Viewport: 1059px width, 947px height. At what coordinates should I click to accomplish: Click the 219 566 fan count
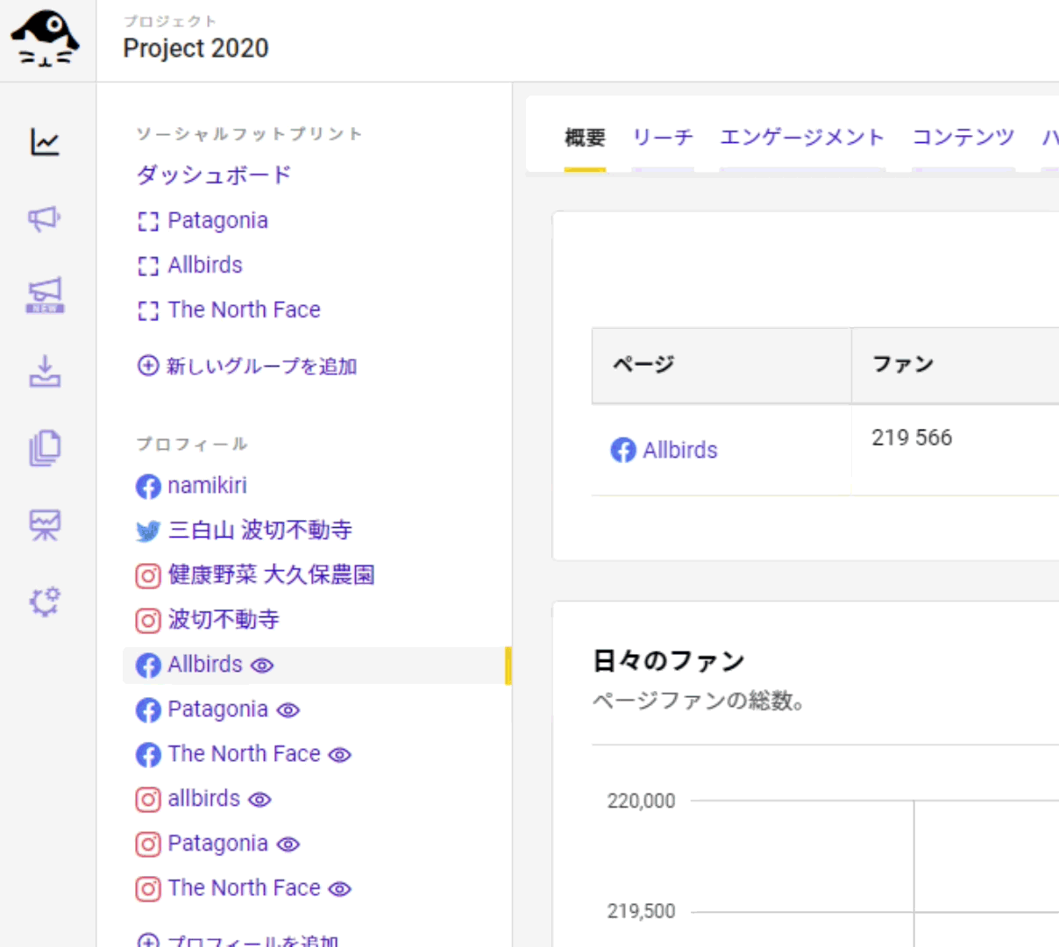912,438
